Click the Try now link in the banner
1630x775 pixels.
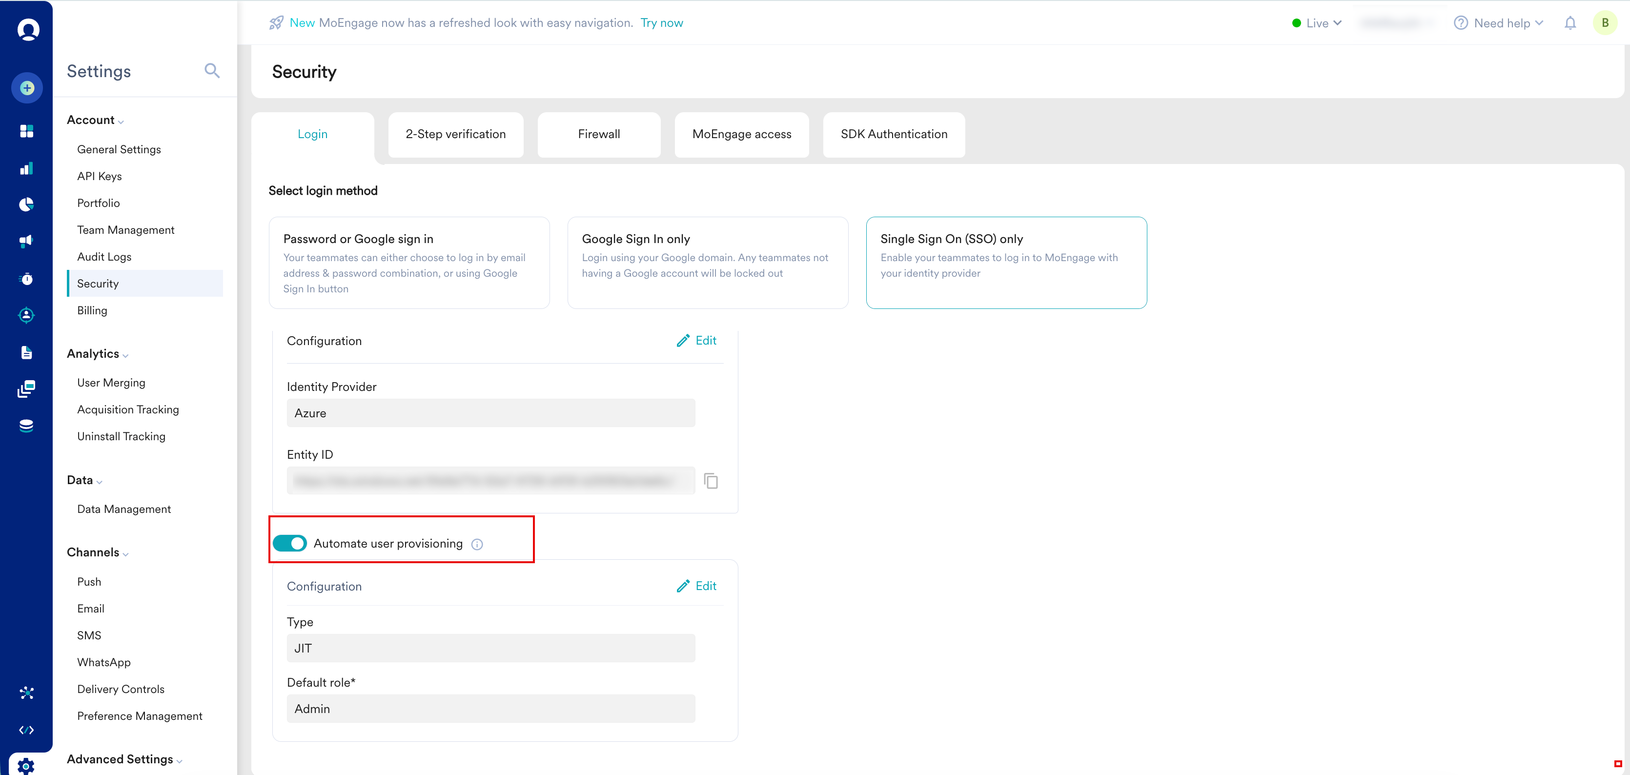(661, 23)
